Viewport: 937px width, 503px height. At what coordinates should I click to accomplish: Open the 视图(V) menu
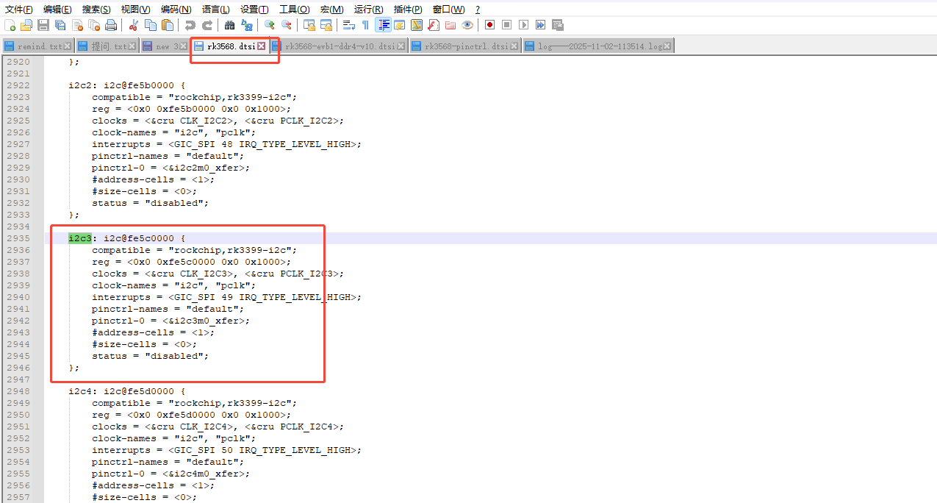coord(136,9)
